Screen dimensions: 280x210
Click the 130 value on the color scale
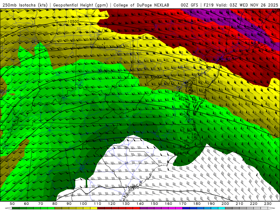point(126,204)
